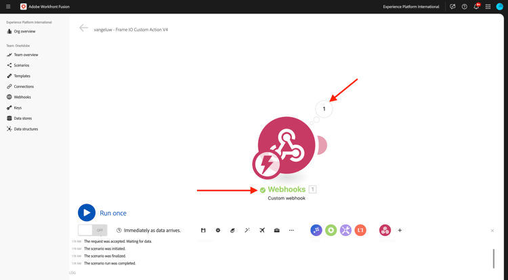This screenshot has height=280, width=508.
Task: Open the briefcase icon in controls
Action: click(276, 230)
